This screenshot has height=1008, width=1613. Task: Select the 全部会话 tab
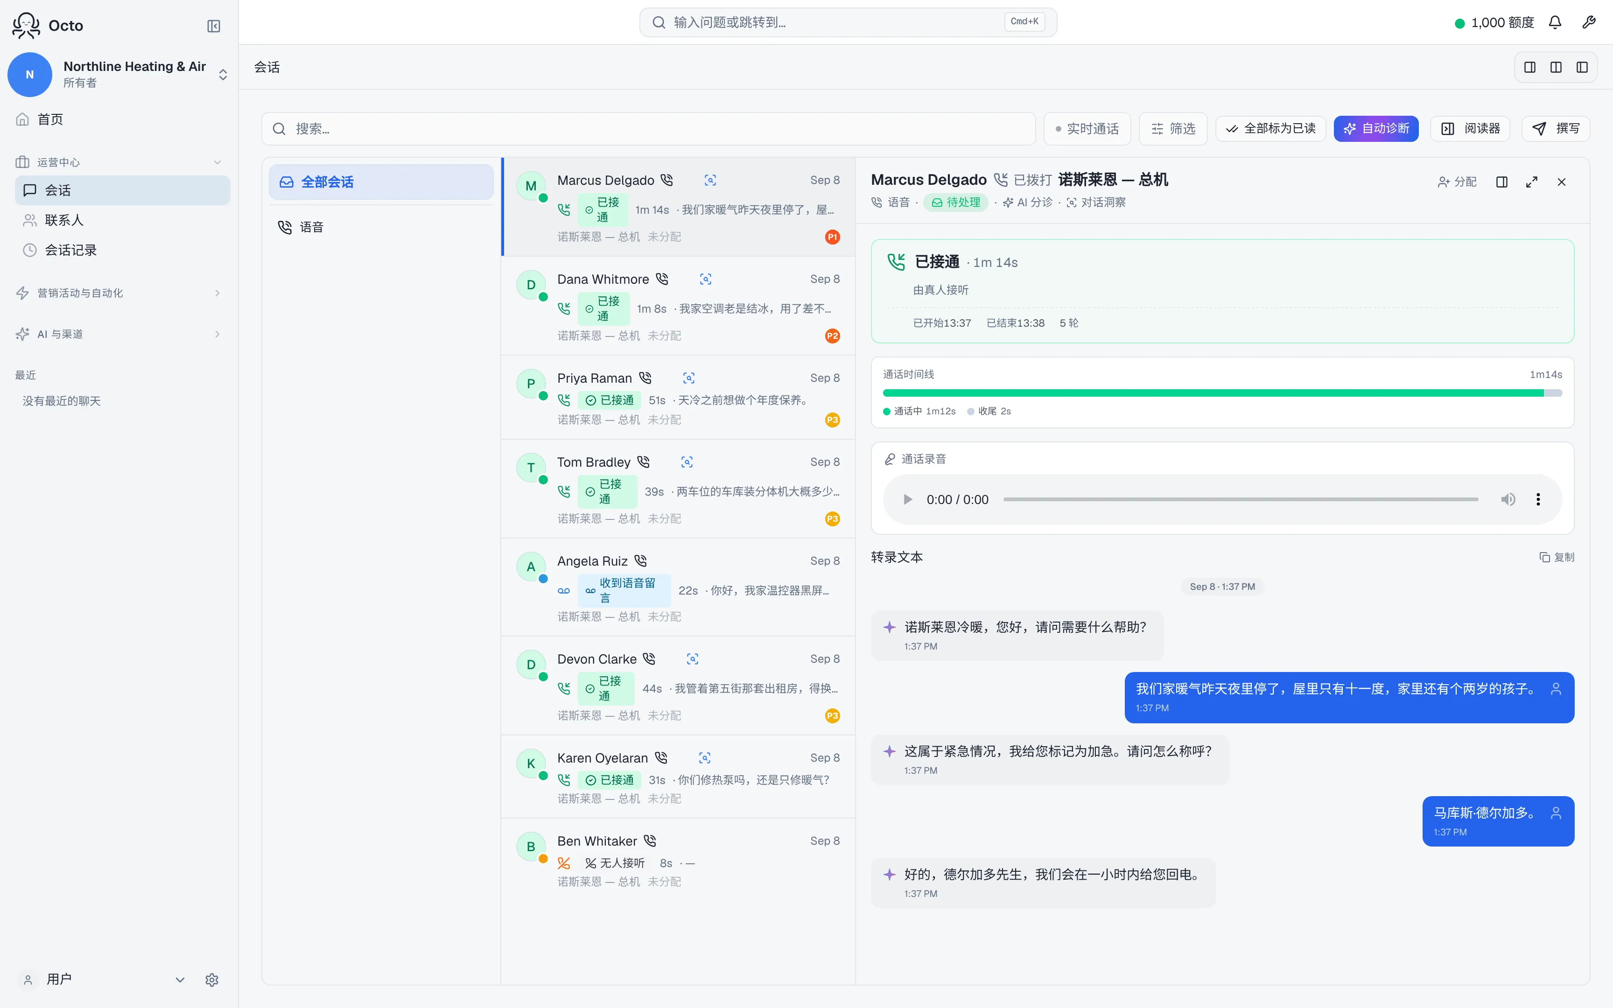(x=381, y=182)
